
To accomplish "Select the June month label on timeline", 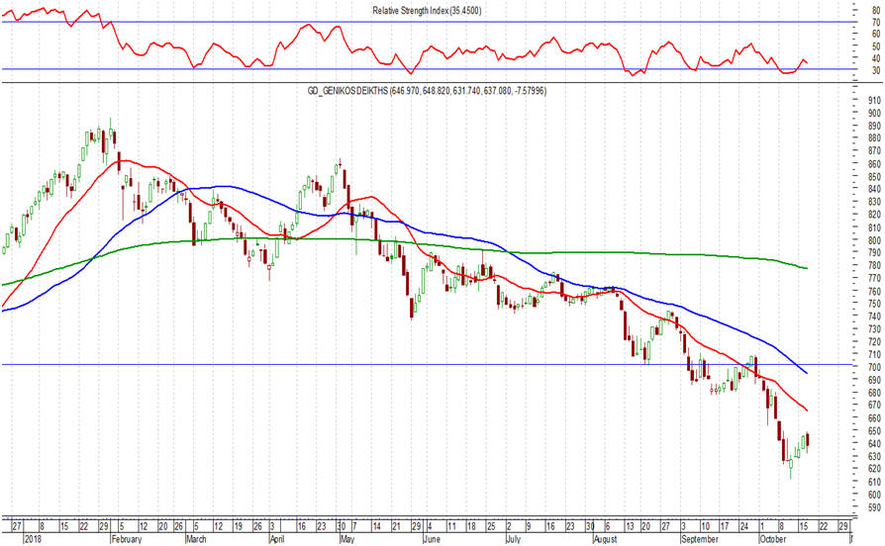I will [432, 539].
